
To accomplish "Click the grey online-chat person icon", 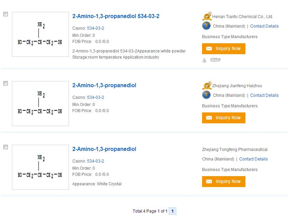I will pos(204,60).
